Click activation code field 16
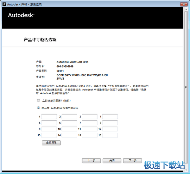The image size is (190, 174). click(110, 135)
